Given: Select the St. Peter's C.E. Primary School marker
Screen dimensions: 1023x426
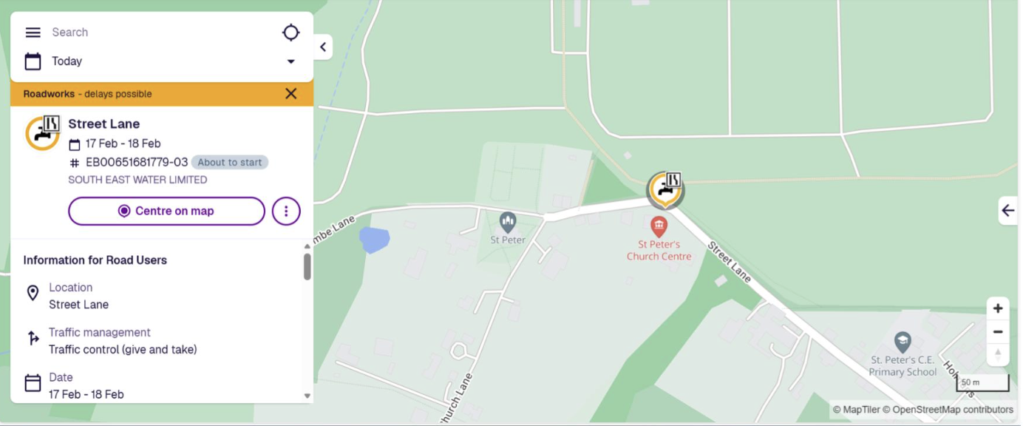Looking at the screenshot, I should tap(903, 342).
